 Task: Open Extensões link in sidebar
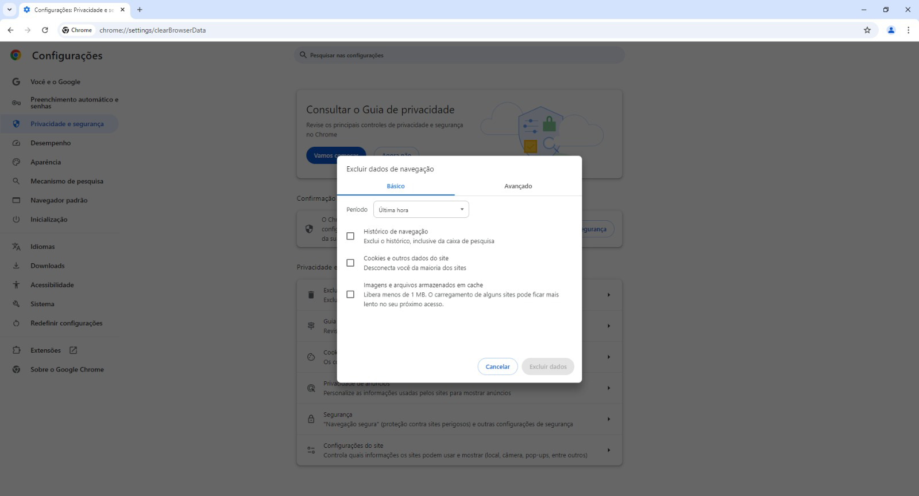(x=45, y=350)
